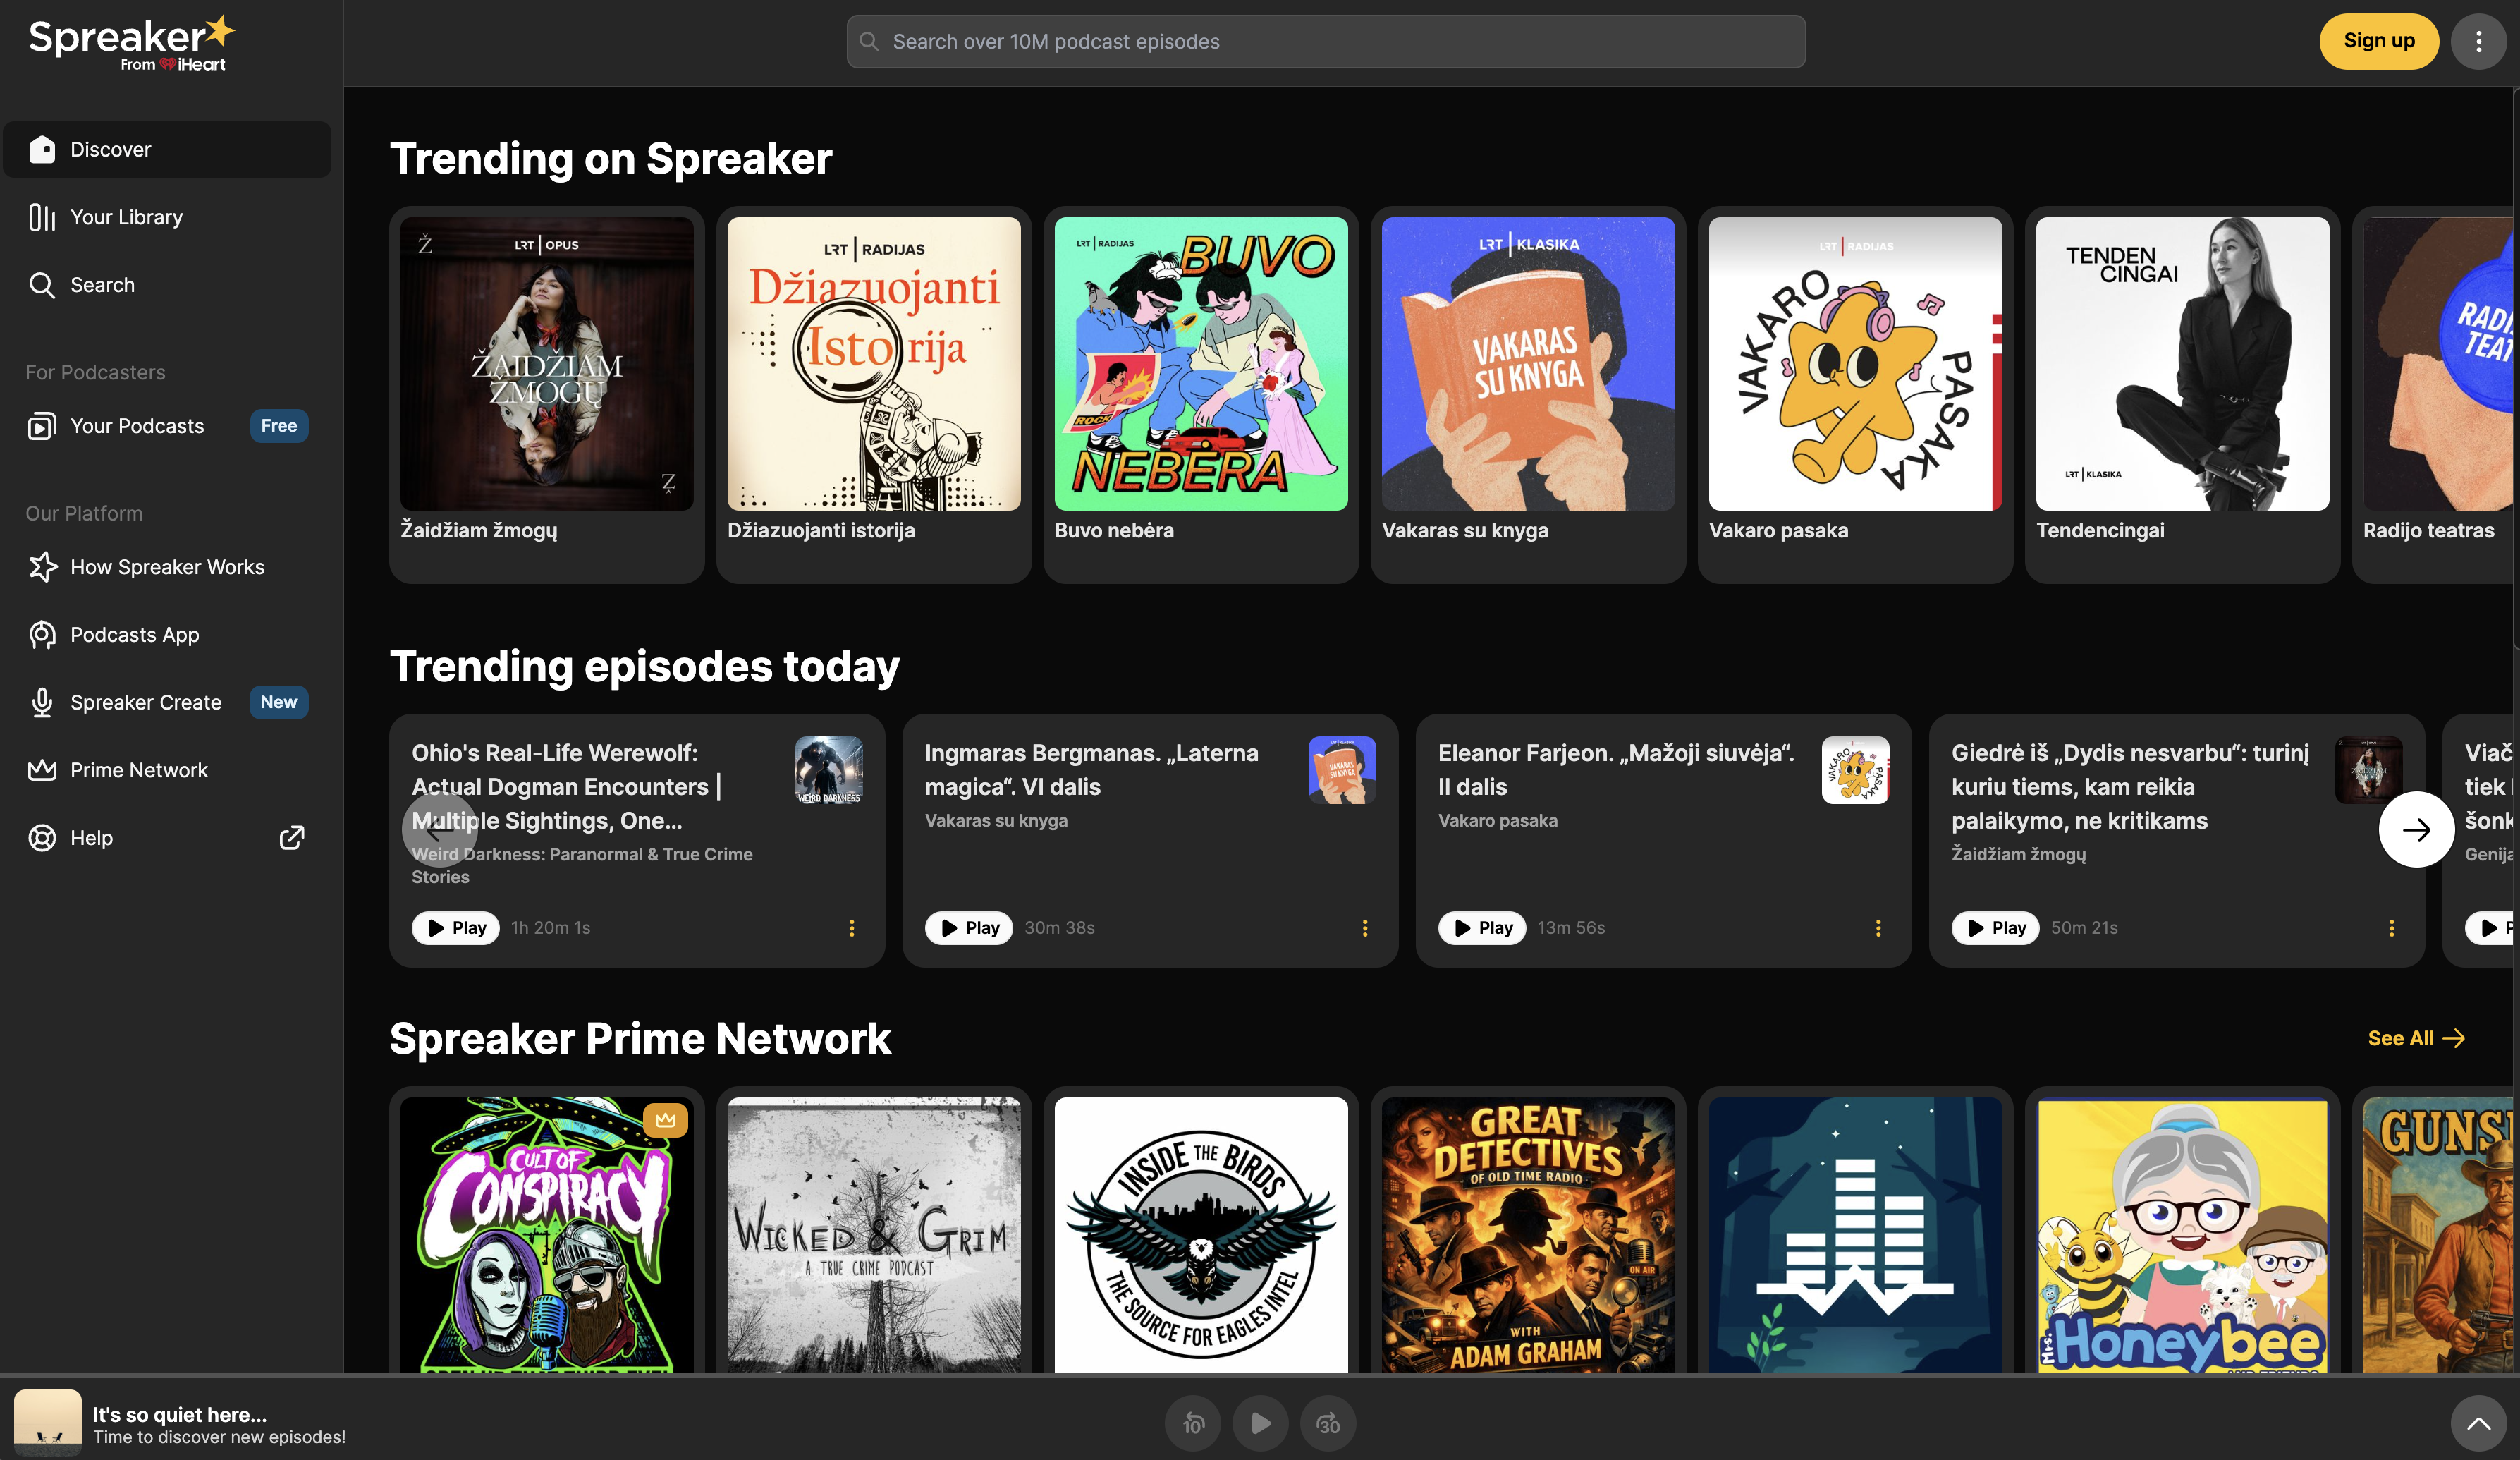
Task: Open See All for Spreaker Prime Network
Action: [x=2416, y=1038]
